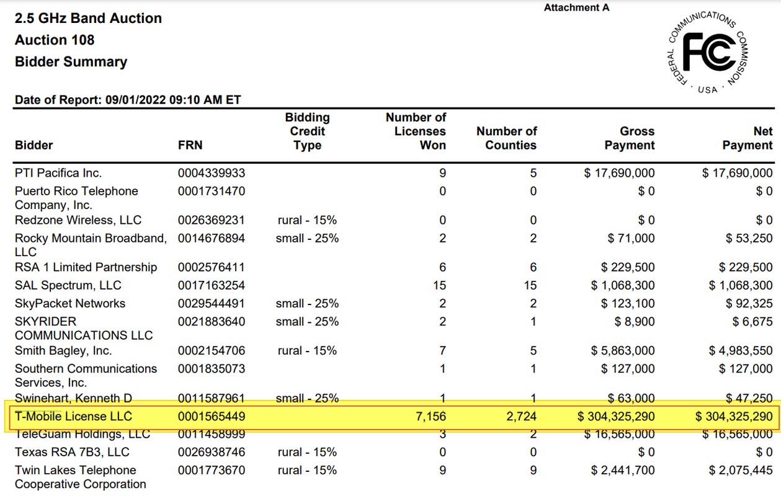Select FRN 0021883640
Viewport: 781px width, 496px height.
tap(212, 321)
